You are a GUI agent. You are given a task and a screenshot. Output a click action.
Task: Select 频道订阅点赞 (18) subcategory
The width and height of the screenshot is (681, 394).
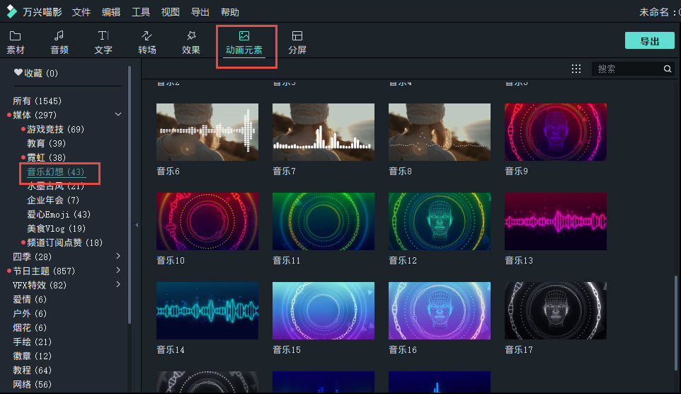pos(64,242)
